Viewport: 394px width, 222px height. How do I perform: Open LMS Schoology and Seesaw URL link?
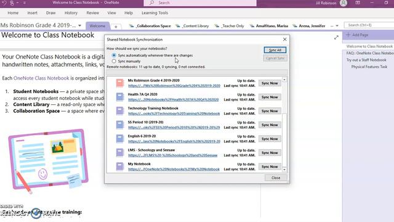click(172, 155)
